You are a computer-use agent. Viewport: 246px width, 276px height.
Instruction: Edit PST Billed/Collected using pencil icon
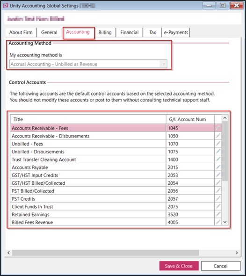[218, 191]
